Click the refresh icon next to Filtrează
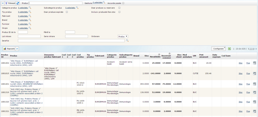This screenshot has height=117, width=258. (18, 3)
